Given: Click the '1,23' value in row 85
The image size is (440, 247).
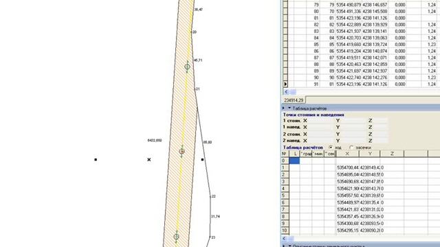Looking at the screenshot, I should coord(432,45).
